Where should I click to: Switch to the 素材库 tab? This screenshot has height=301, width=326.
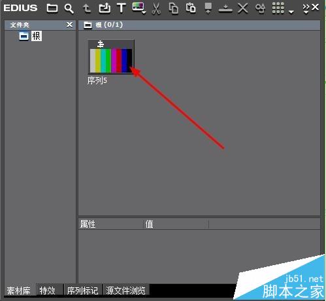coord(19,291)
